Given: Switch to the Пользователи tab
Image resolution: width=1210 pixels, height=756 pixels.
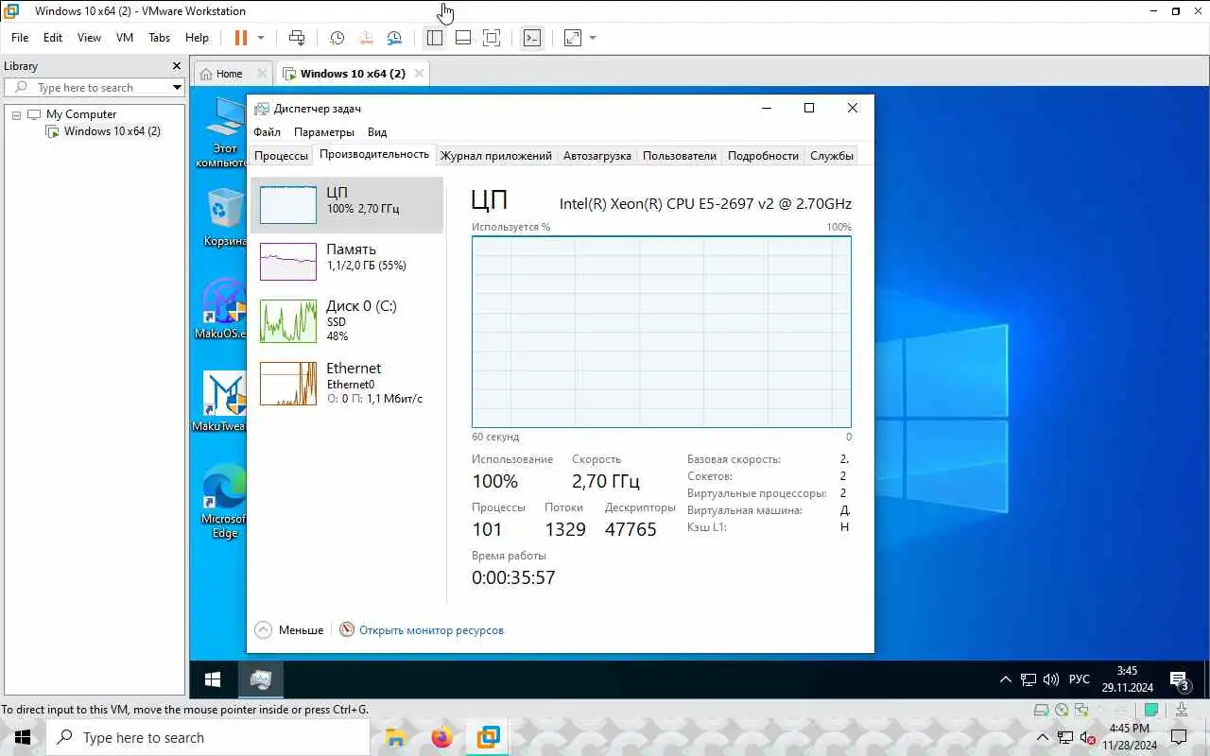Looking at the screenshot, I should (x=680, y=156).
